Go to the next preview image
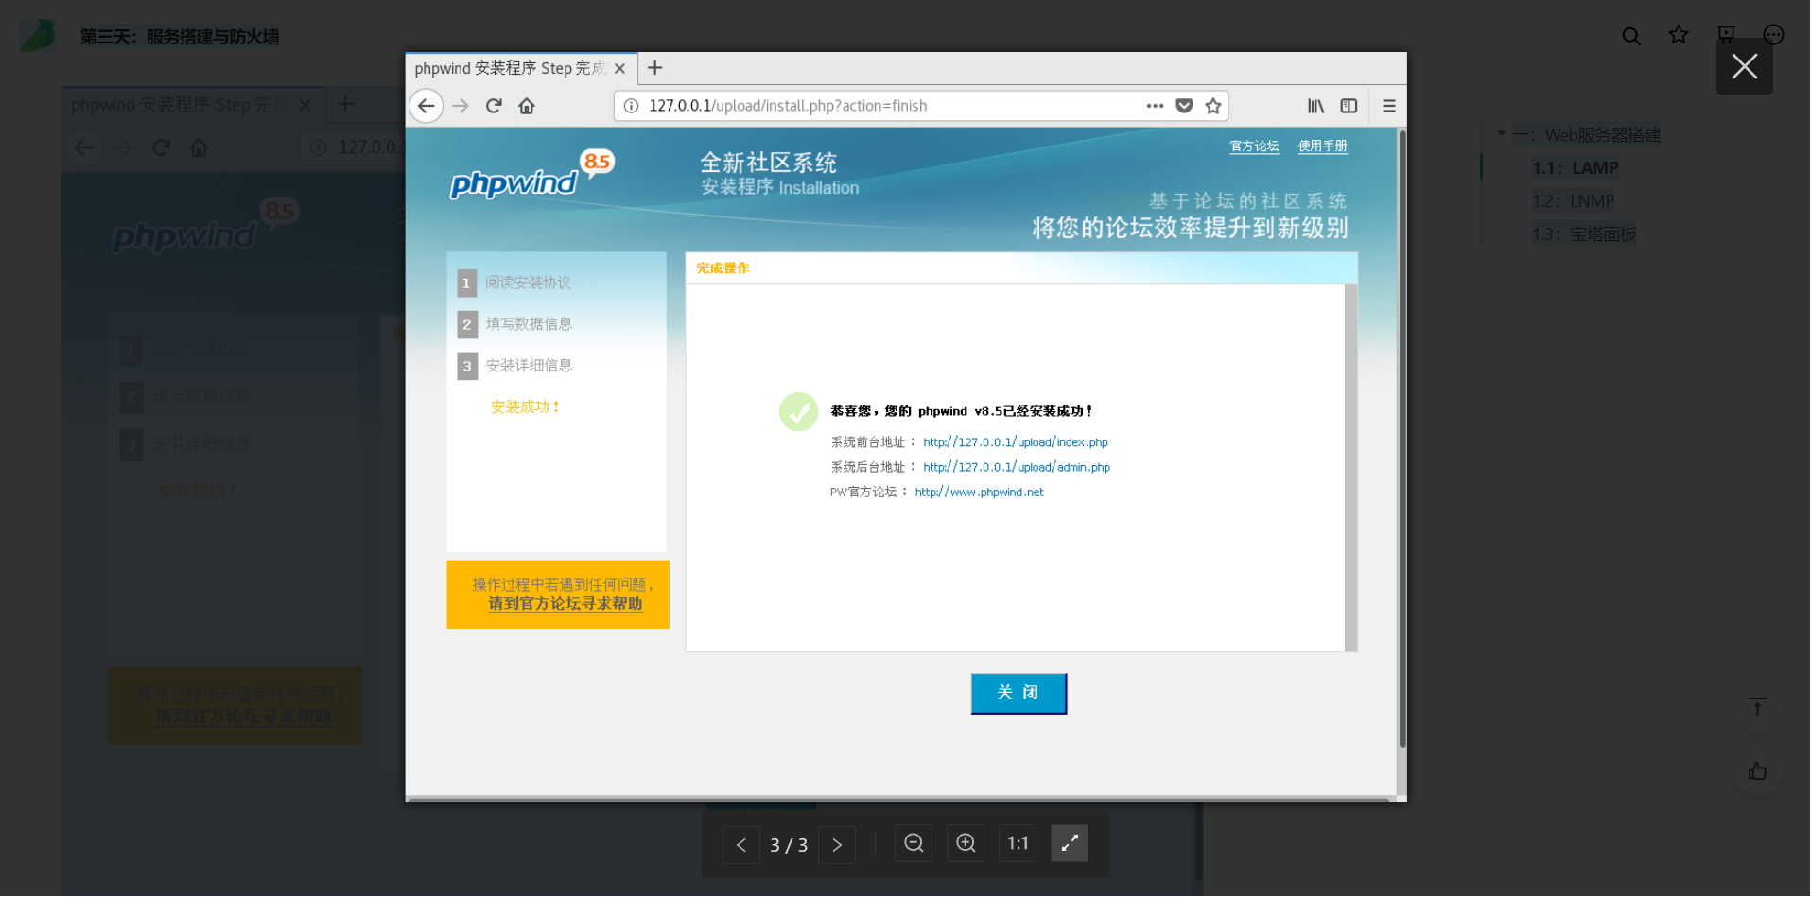This screenshot has height=897, width=1811. coord(837,844)
